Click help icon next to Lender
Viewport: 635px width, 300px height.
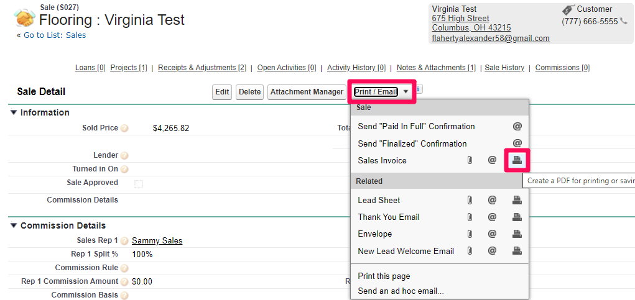(124, 156)
